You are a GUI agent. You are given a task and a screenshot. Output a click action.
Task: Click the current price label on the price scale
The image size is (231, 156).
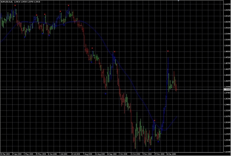point(227,89)
